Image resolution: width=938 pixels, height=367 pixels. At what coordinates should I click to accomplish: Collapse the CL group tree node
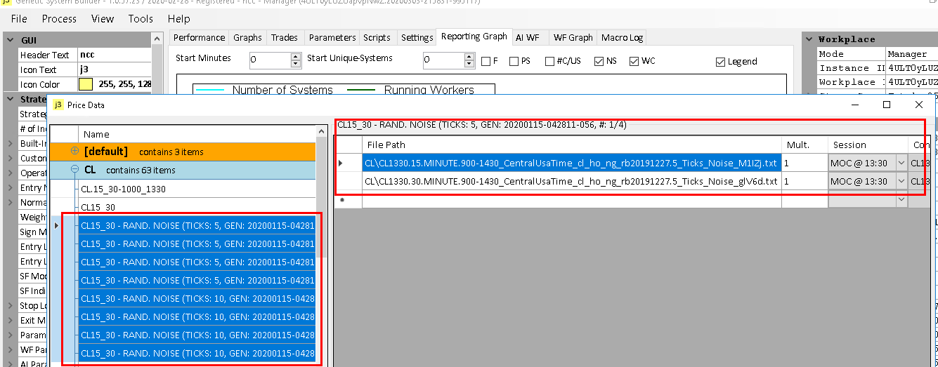(x=75, y=170)
